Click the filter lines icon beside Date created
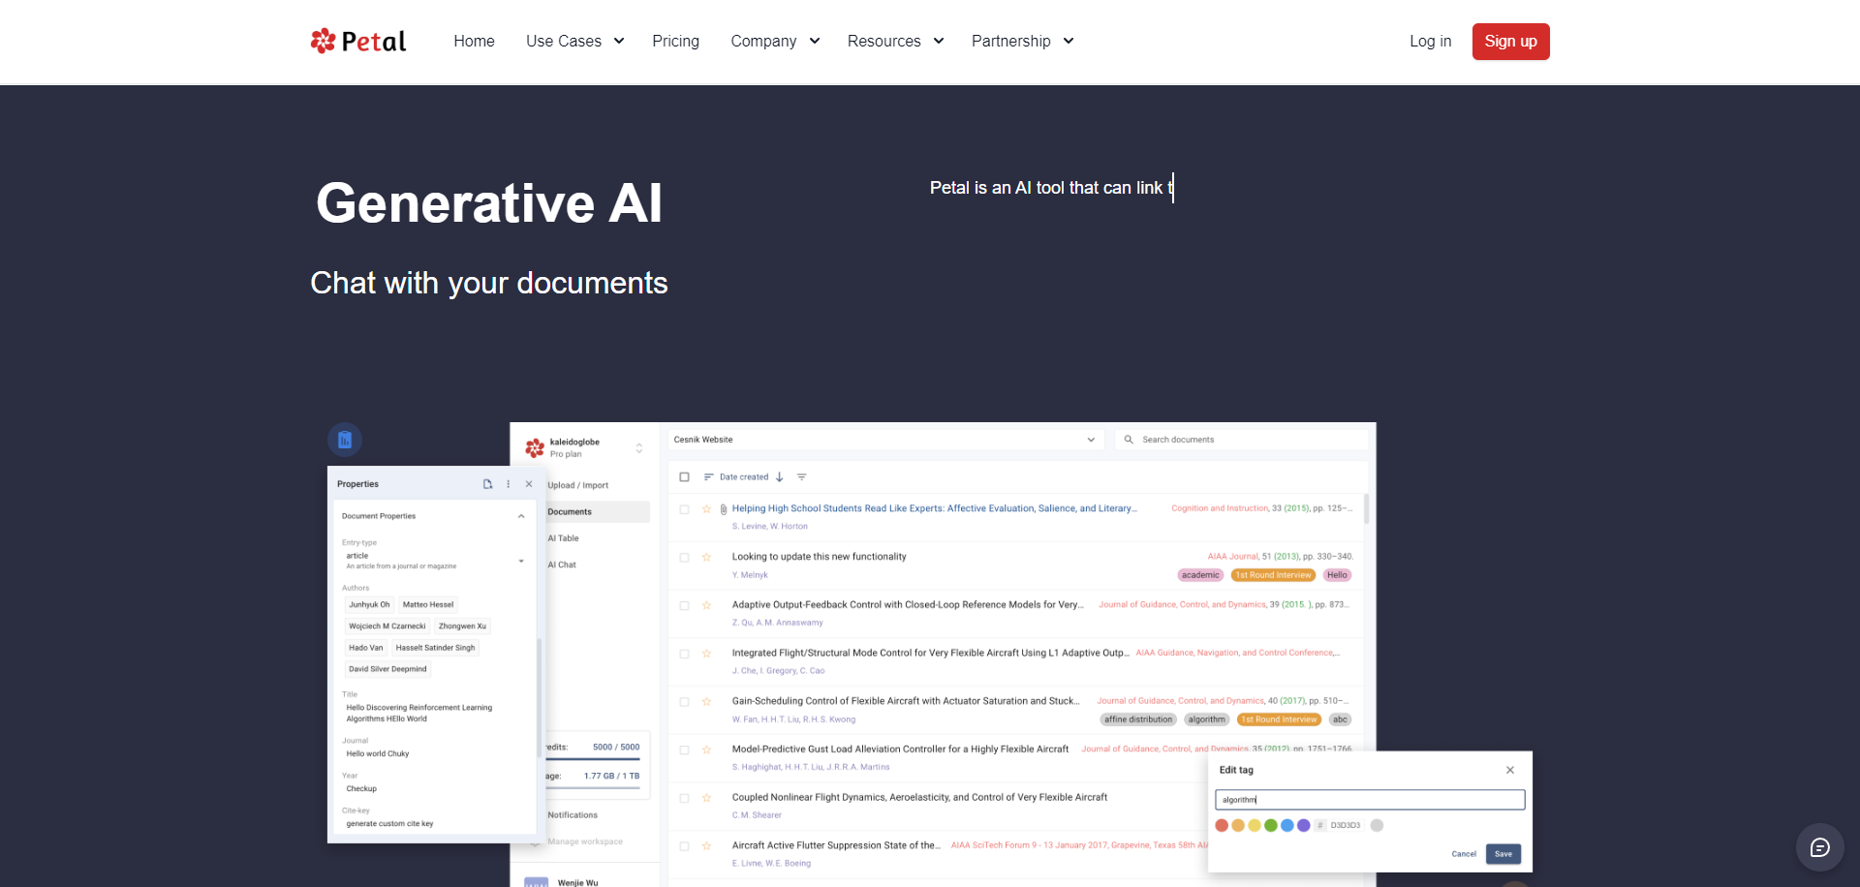 (x=801, y=477)
